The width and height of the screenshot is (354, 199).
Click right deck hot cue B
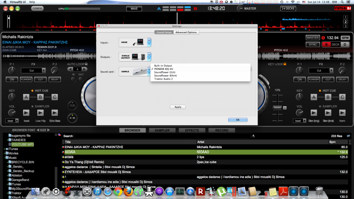point(328,97)
